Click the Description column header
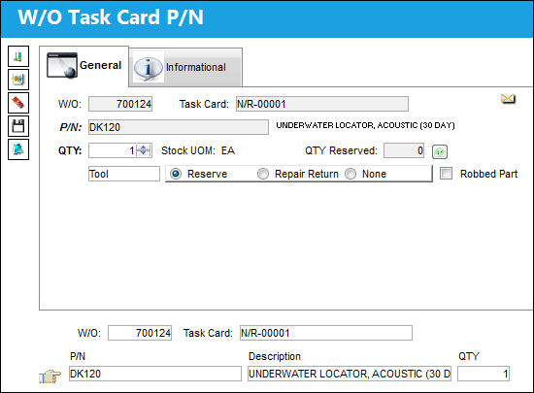 click(275, 356)
